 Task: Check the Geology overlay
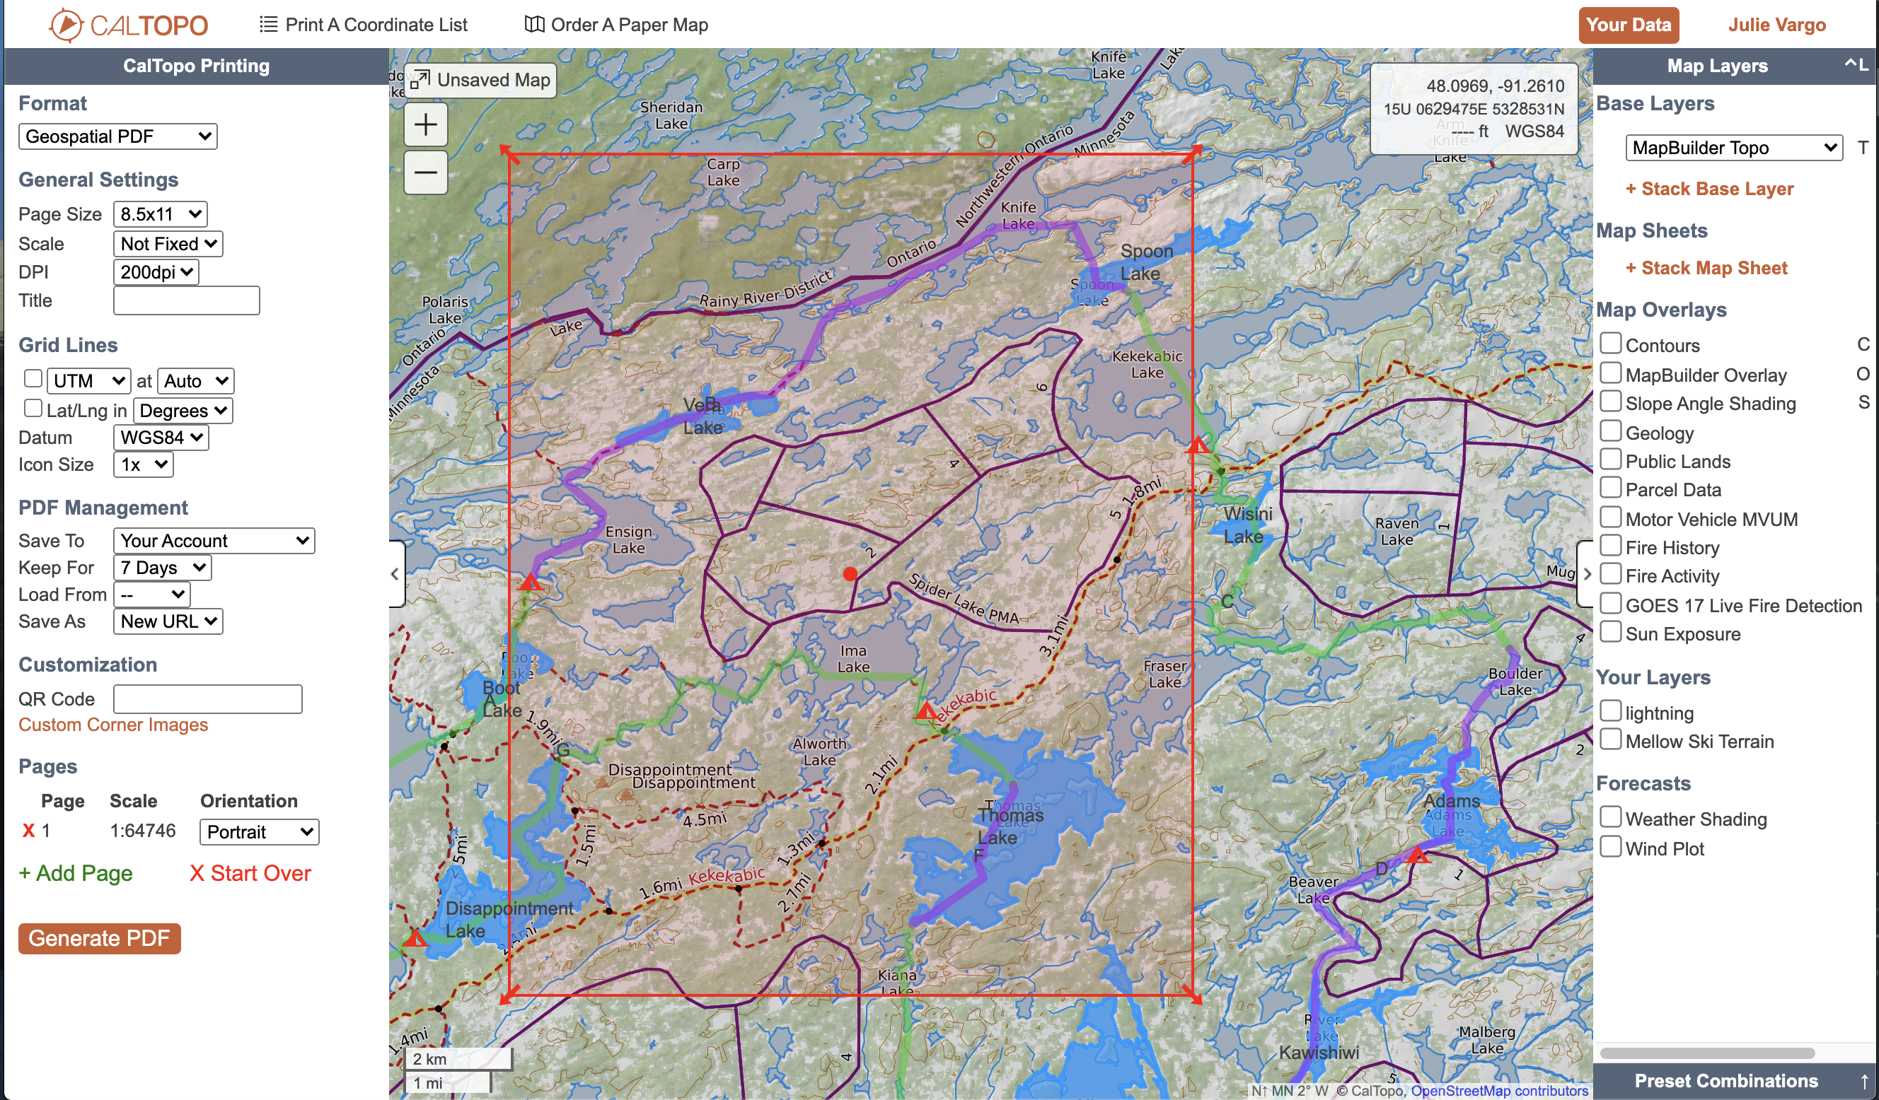(1611, 431)
